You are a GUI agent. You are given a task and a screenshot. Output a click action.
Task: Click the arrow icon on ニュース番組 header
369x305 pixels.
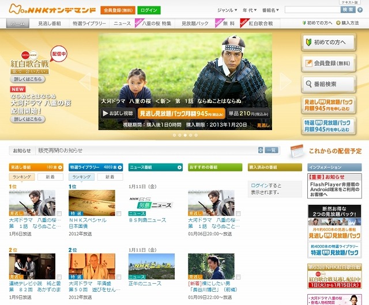[179, 167]
